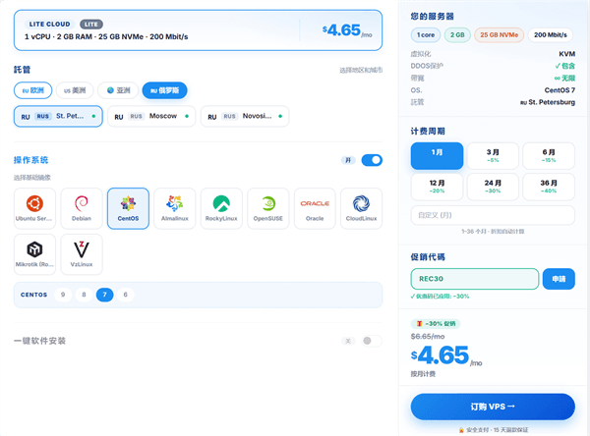The width and height of the screenshot is (590, 436).
Task: Choose the St. Petersburg location
Action: coord(58,117)
